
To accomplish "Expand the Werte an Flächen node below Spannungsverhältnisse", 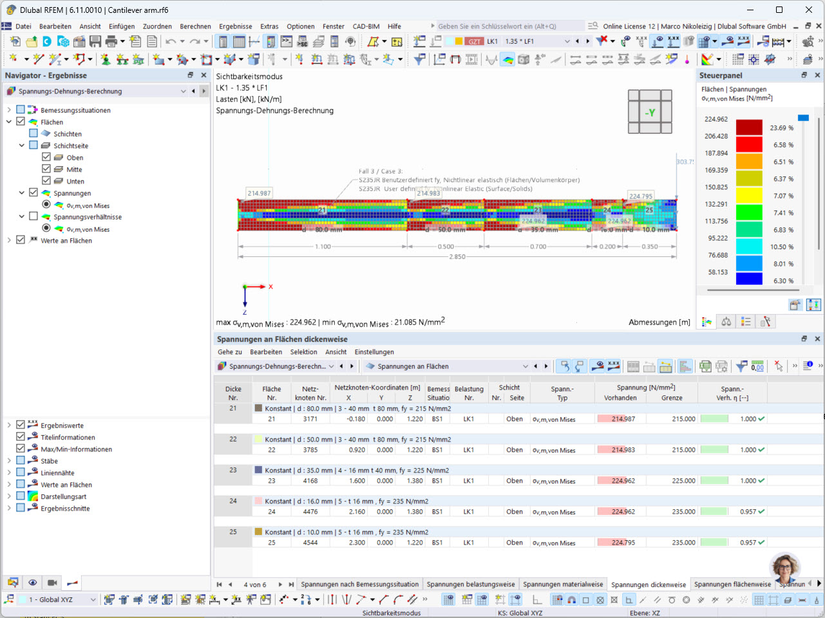I will click(9, 240).
